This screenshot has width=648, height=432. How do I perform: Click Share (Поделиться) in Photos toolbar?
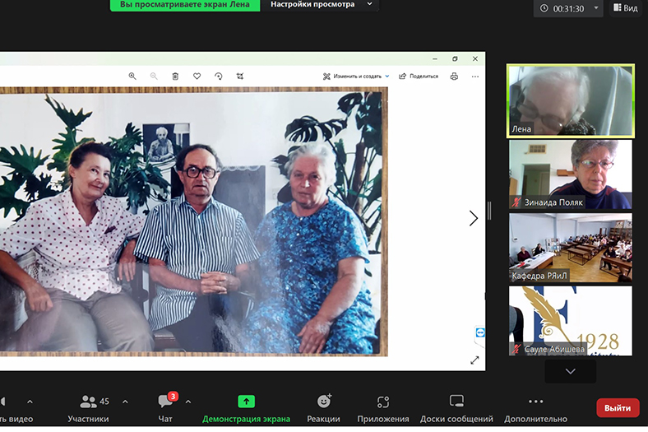point(419,76)
